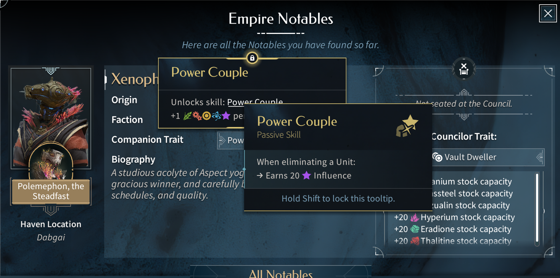
Task: Click the teal Eradione resource icon
Action: click(414, 229)
